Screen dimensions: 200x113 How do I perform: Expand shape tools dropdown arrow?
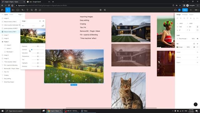coord(19,10)
